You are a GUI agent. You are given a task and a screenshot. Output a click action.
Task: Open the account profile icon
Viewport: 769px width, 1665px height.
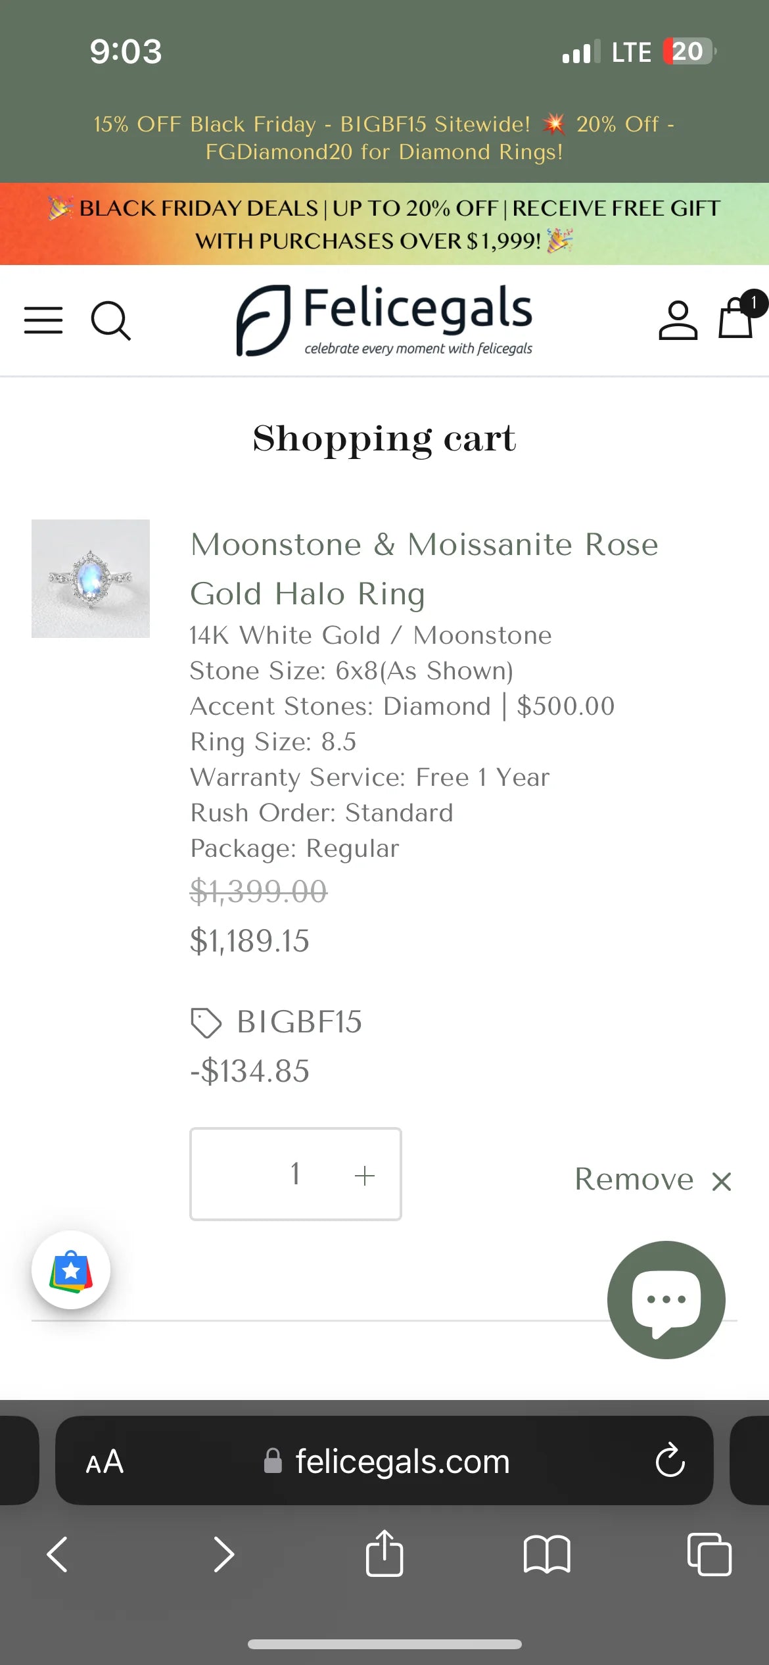pyautogui.click(x=678, y=321)
